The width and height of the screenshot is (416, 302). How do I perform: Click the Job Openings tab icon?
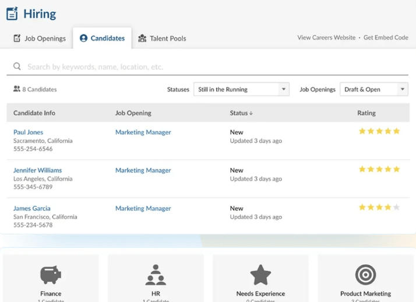tap(17, 38)
